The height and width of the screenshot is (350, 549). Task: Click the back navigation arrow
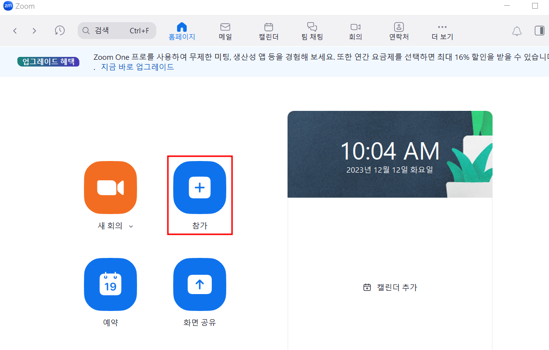(x=14, y=31)
